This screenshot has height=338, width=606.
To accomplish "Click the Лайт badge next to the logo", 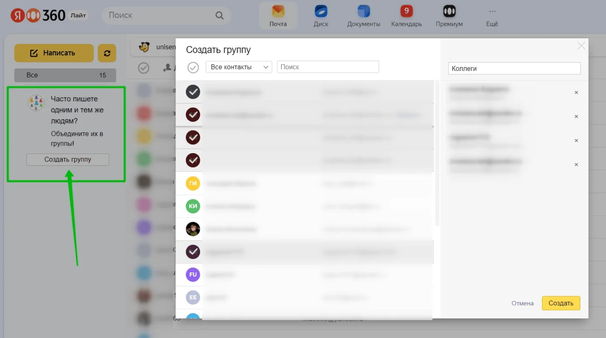I will pos(78,15).
